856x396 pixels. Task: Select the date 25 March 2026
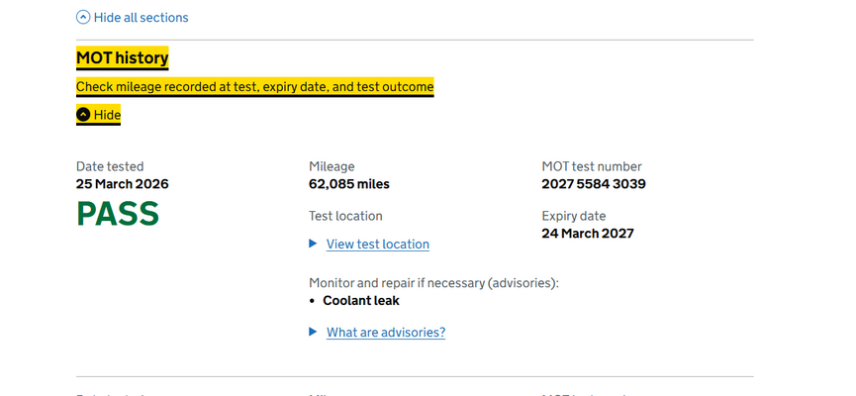(x=122, y=184)
